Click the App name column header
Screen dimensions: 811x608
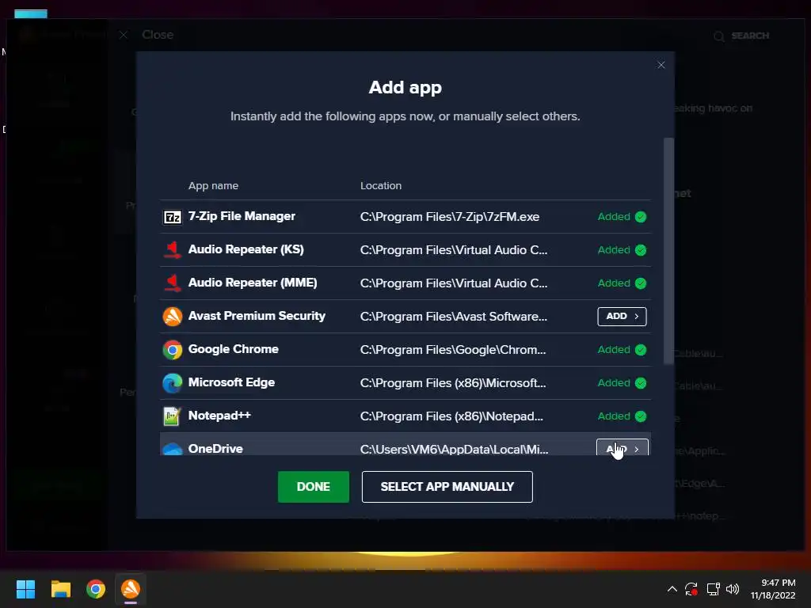click(213, 185)
